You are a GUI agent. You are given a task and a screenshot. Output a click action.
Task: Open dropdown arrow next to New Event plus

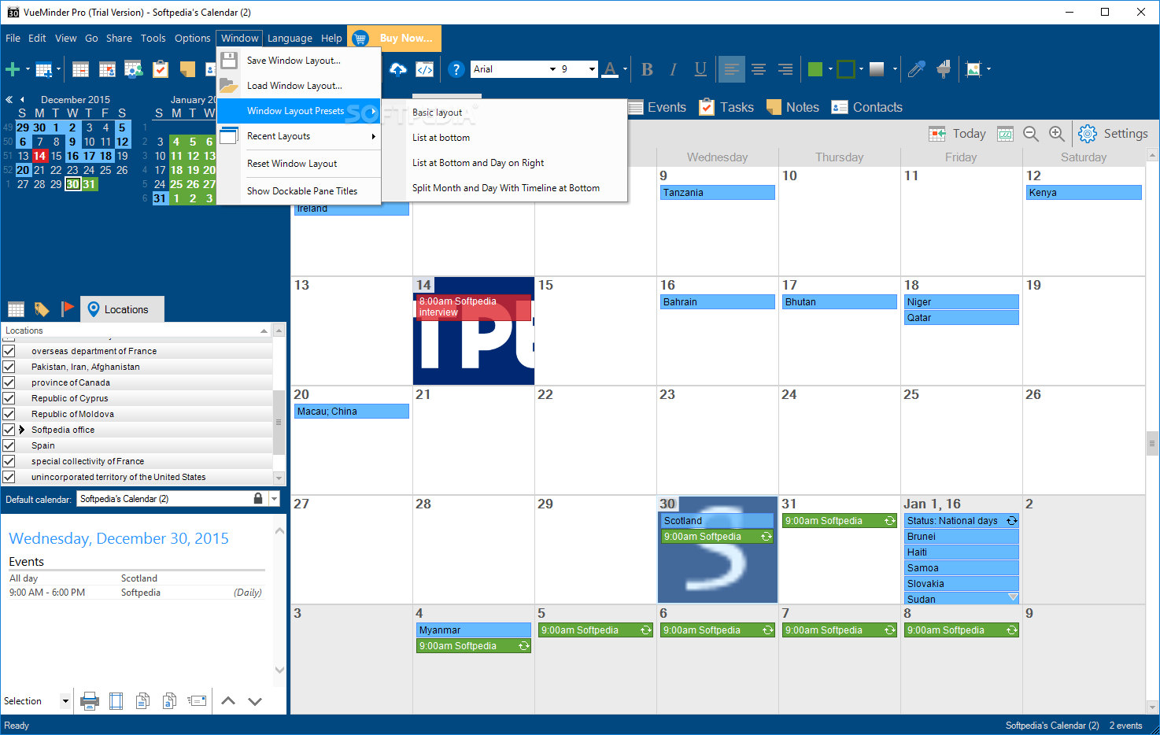click(x=28, y=69)
